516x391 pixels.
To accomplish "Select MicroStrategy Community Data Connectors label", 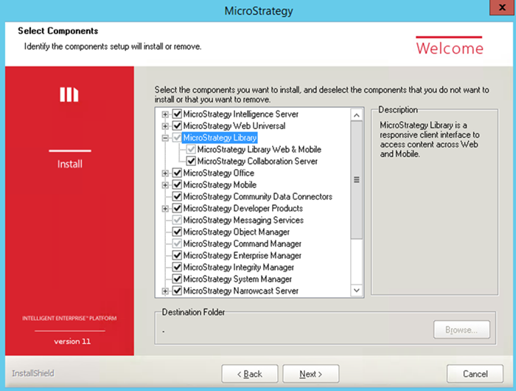I will click(x=258, y=197).
